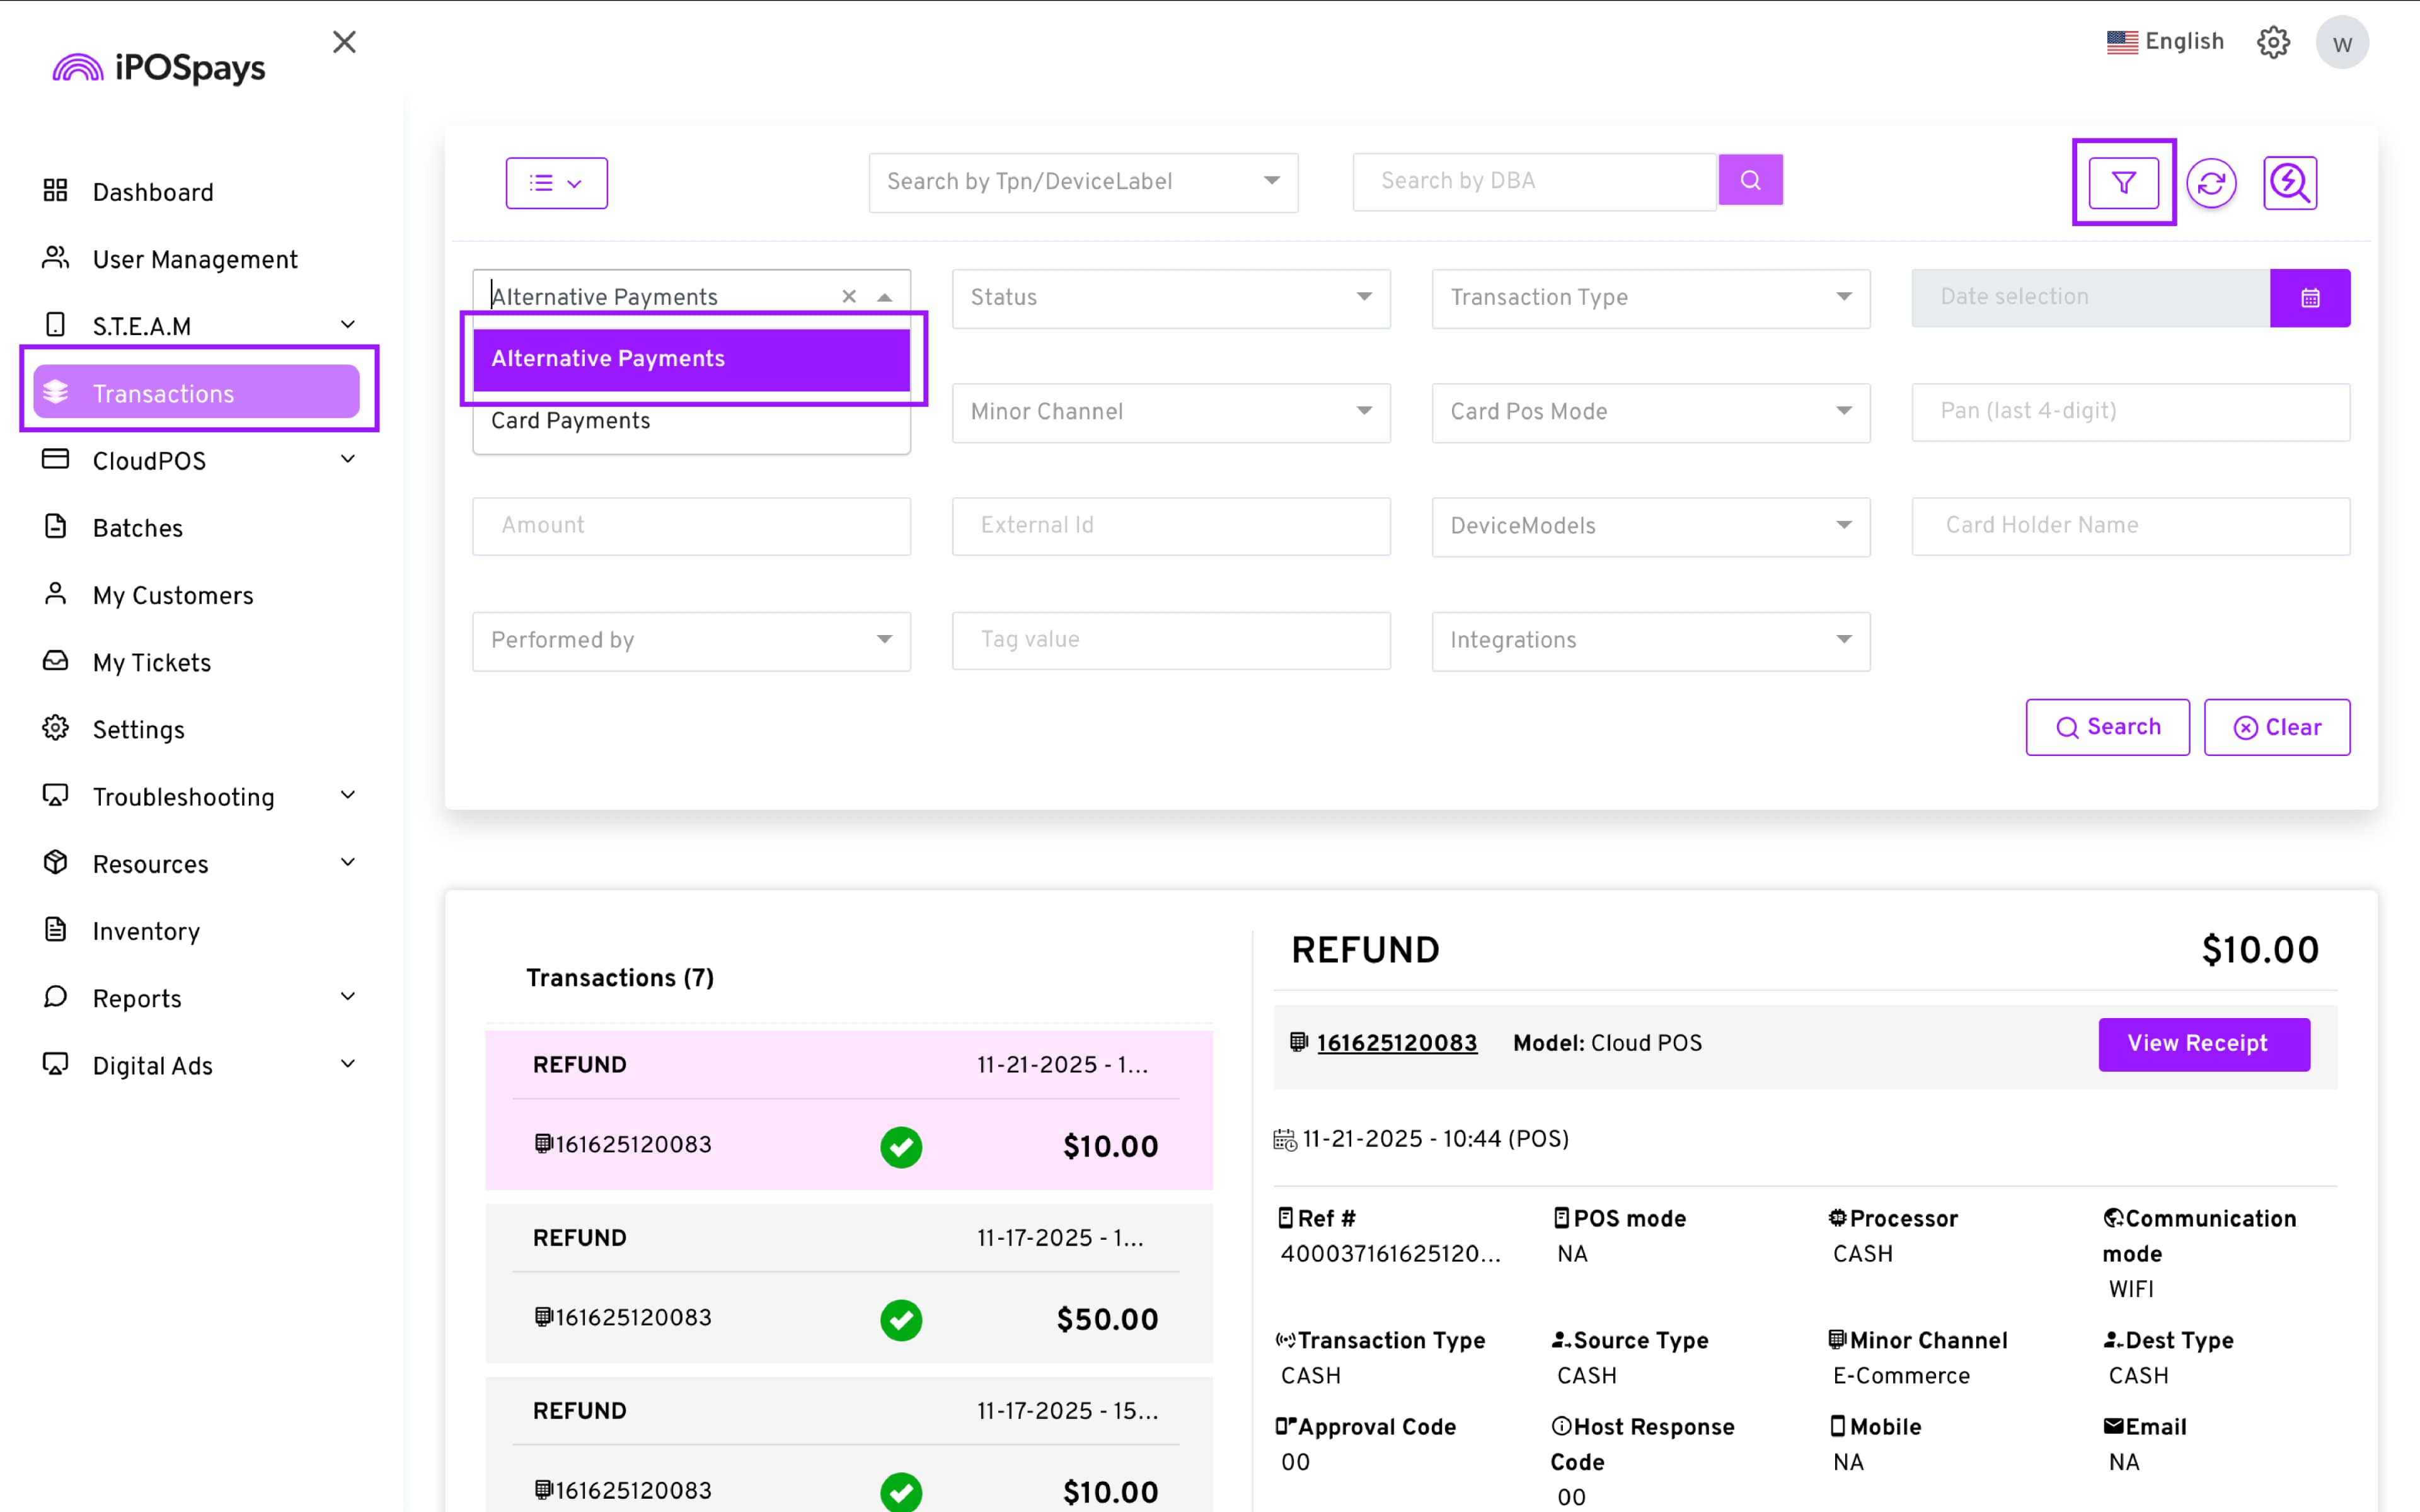Open the Integrations dropdown
This screenshot has width=2420, height=1512.
1650,640
